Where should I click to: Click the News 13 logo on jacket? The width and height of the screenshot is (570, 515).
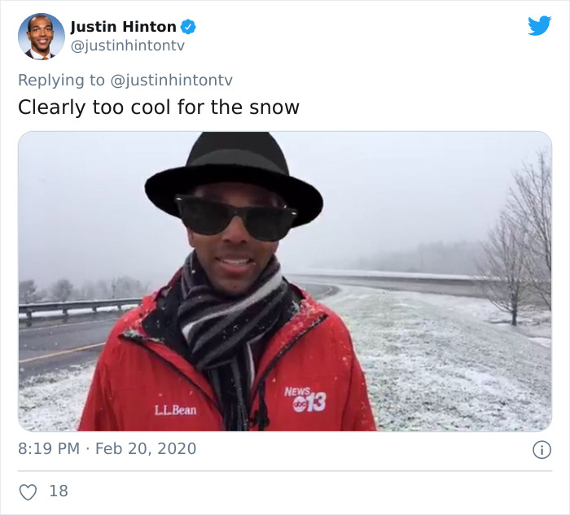305,399
